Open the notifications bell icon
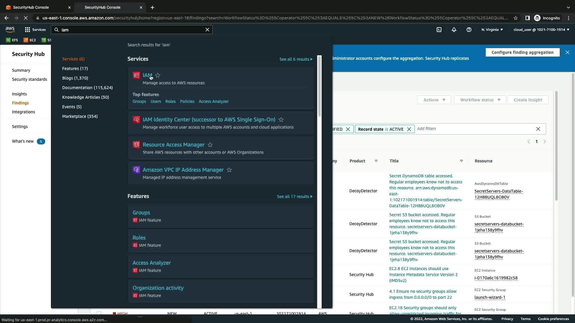Screen dimensions: 575x323 (x=454, y=30)
